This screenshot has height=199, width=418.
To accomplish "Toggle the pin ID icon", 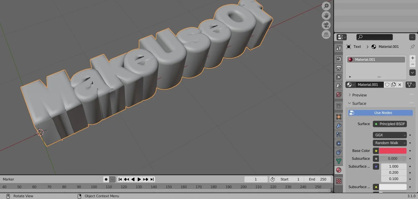I will coord(412,47).
